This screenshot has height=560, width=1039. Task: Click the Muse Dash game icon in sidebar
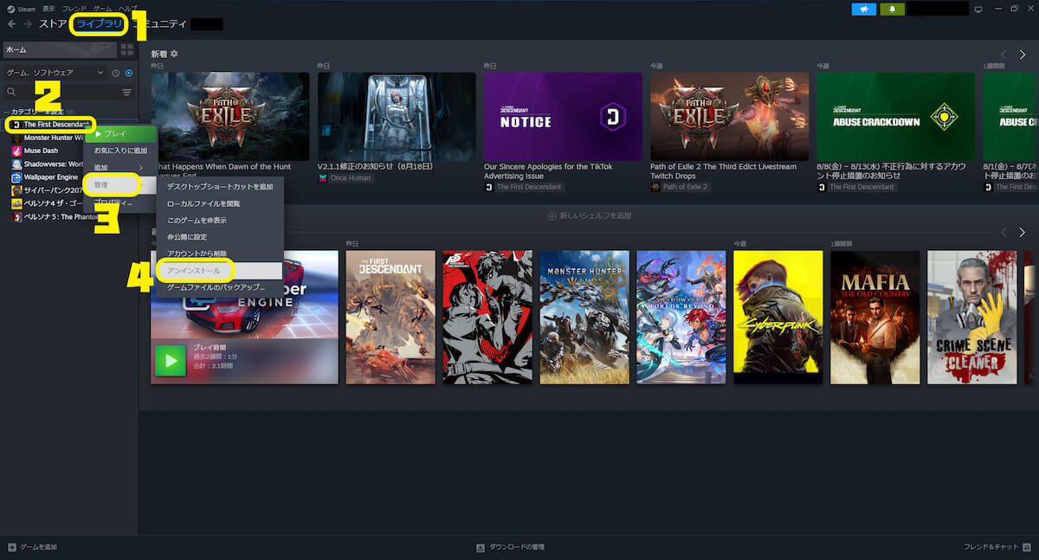(x=16, y=151)
